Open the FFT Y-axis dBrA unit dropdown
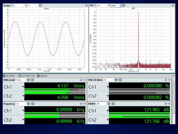Image resolution: width=178 pixels, height=134 pixels. 116,5
